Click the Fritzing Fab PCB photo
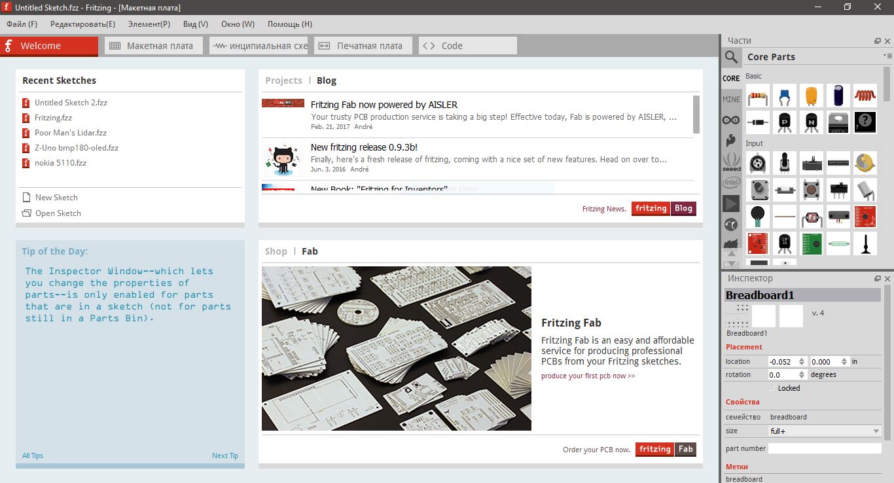Screen dimensions: 894x483 (x=397, y=348)
